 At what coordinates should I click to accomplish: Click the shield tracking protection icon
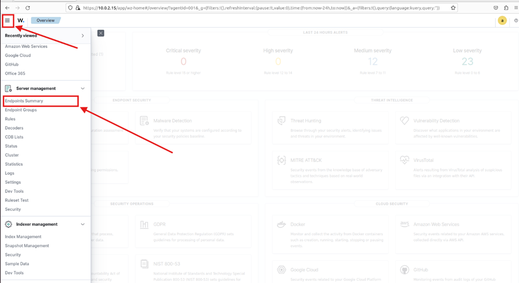70,8
